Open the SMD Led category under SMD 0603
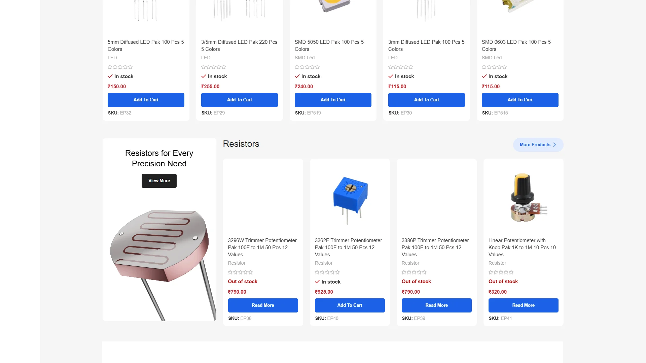Image resolution: width=646 pixels, height=363 pixels. 492,58
